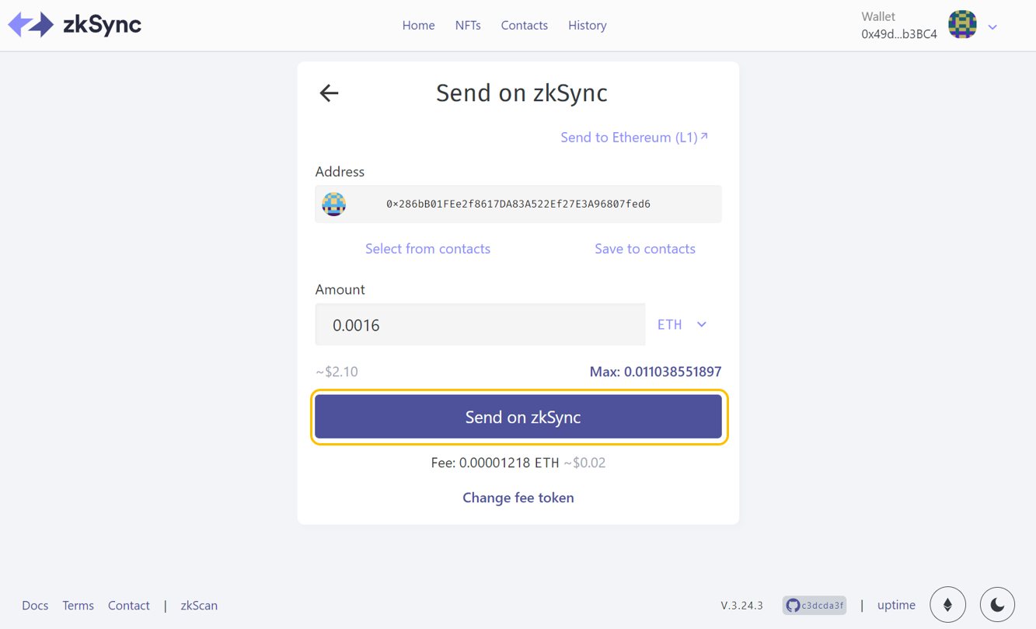
Task: Click the zkSync logo
Action: tap(75, 25)
